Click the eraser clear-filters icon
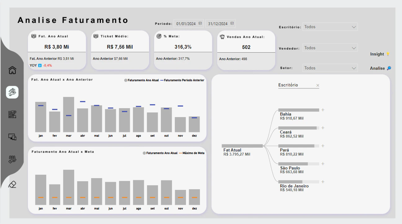 click(x=12, y=185)
